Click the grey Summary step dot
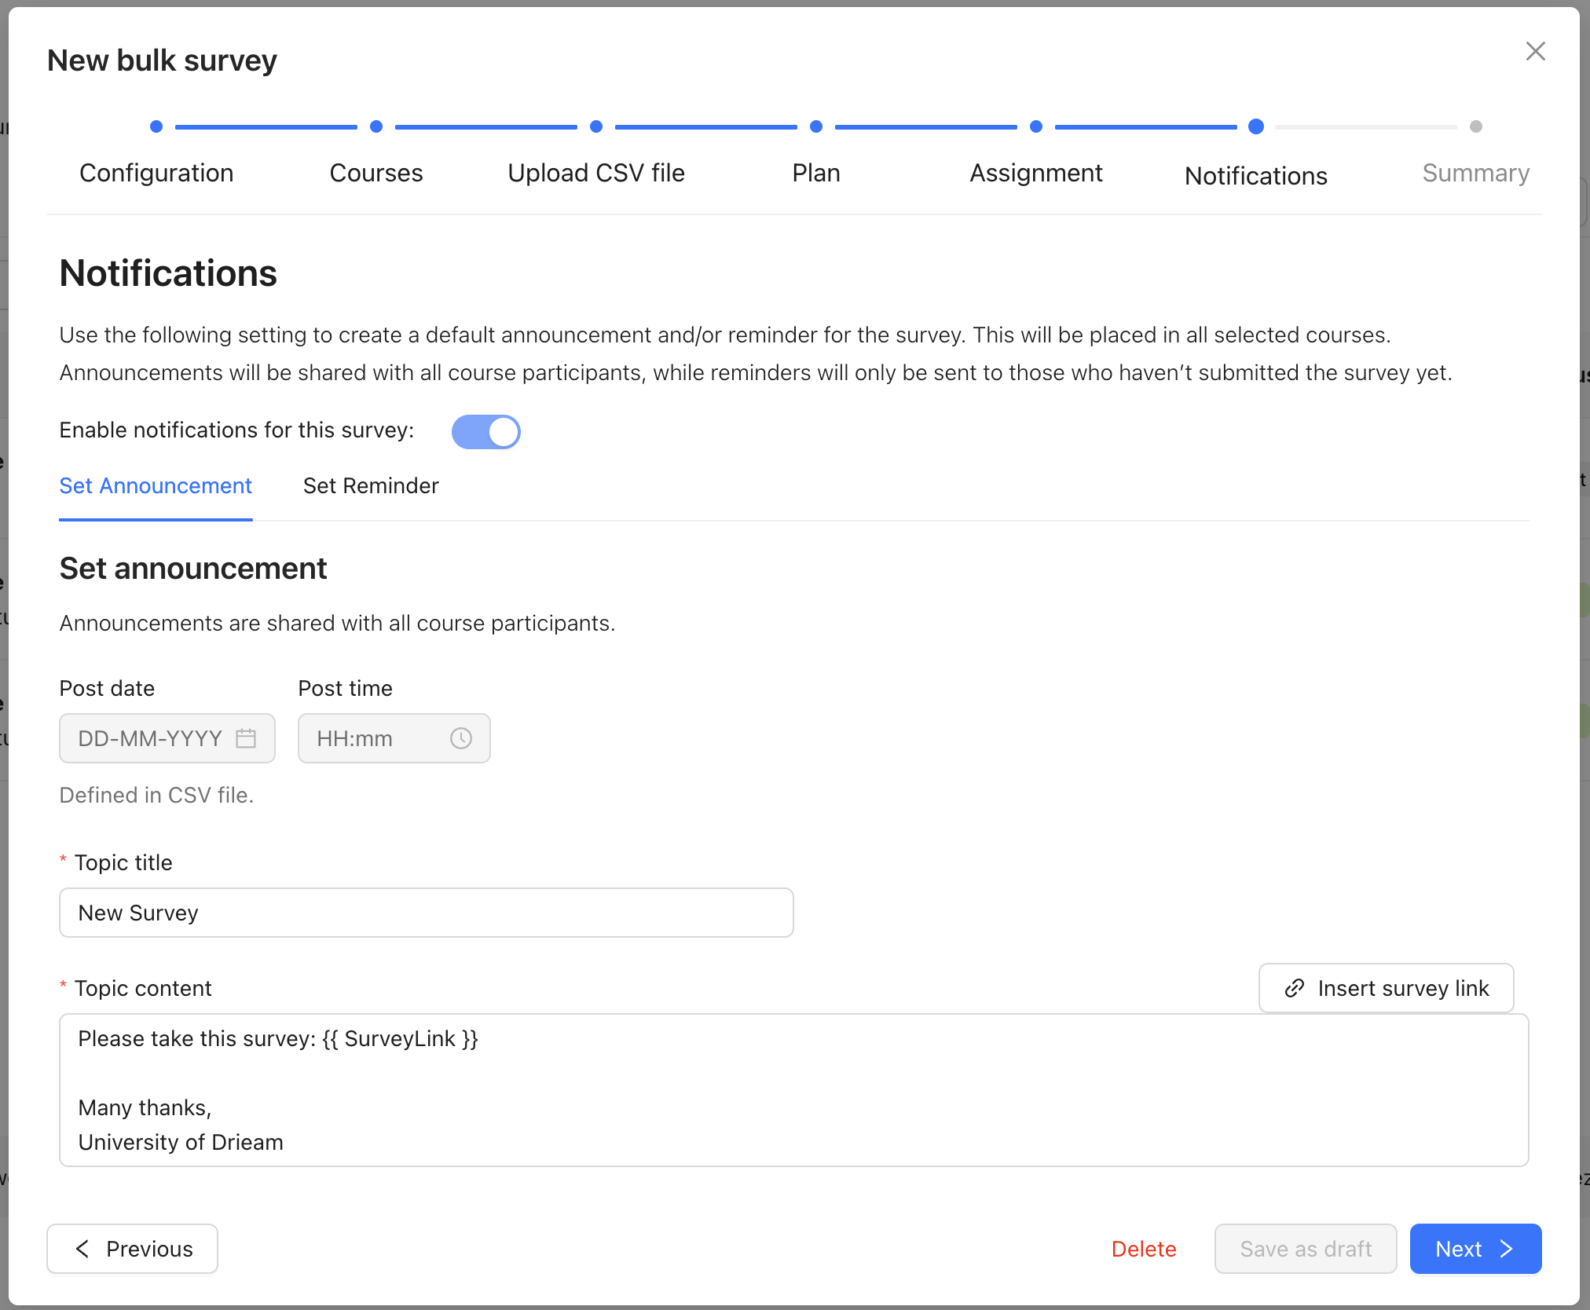The image size is (1590, 1310). tap(1476, 126)
